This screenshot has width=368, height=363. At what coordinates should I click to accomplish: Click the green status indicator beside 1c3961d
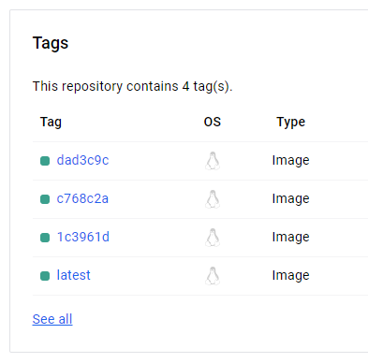[45, 238]
